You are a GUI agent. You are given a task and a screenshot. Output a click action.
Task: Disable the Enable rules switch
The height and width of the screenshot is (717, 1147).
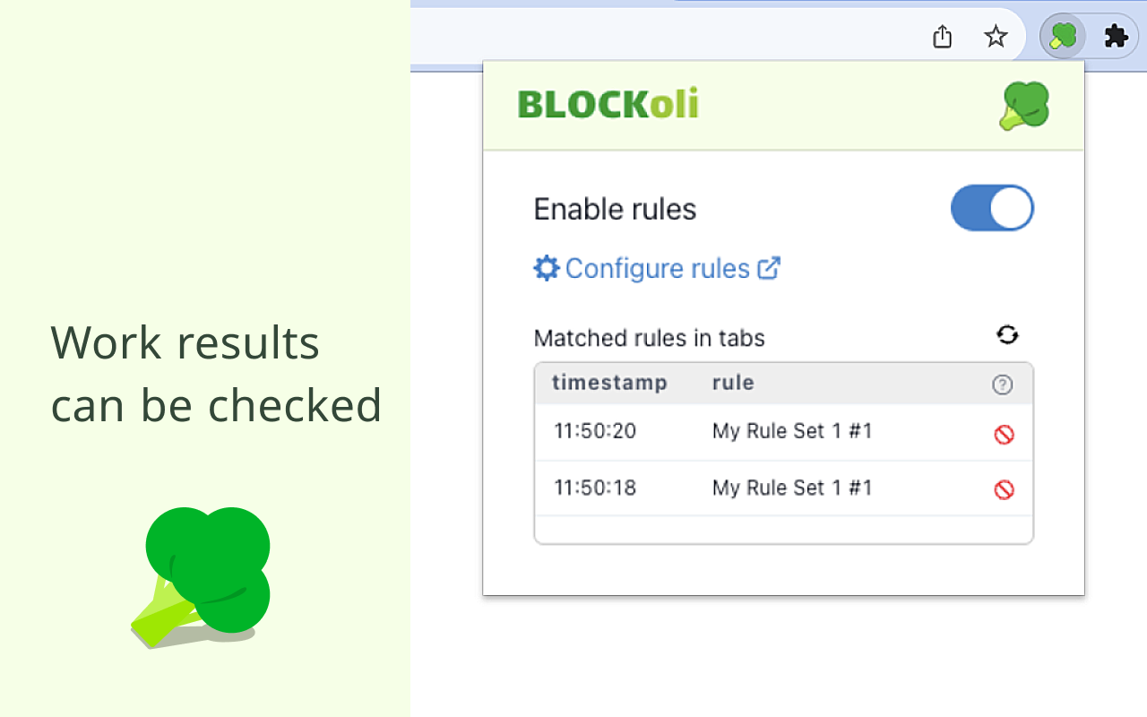coord(992,208)
